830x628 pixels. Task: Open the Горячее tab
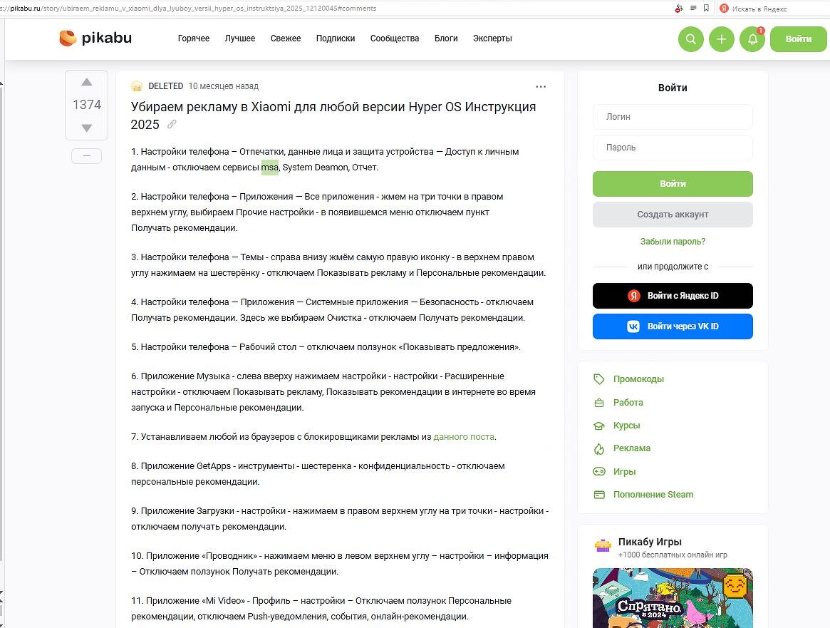[x=194, y=38]
